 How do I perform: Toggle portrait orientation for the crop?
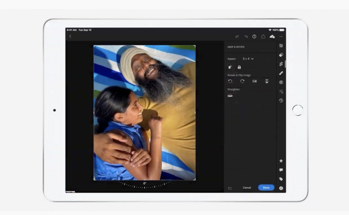click(230, 67)
